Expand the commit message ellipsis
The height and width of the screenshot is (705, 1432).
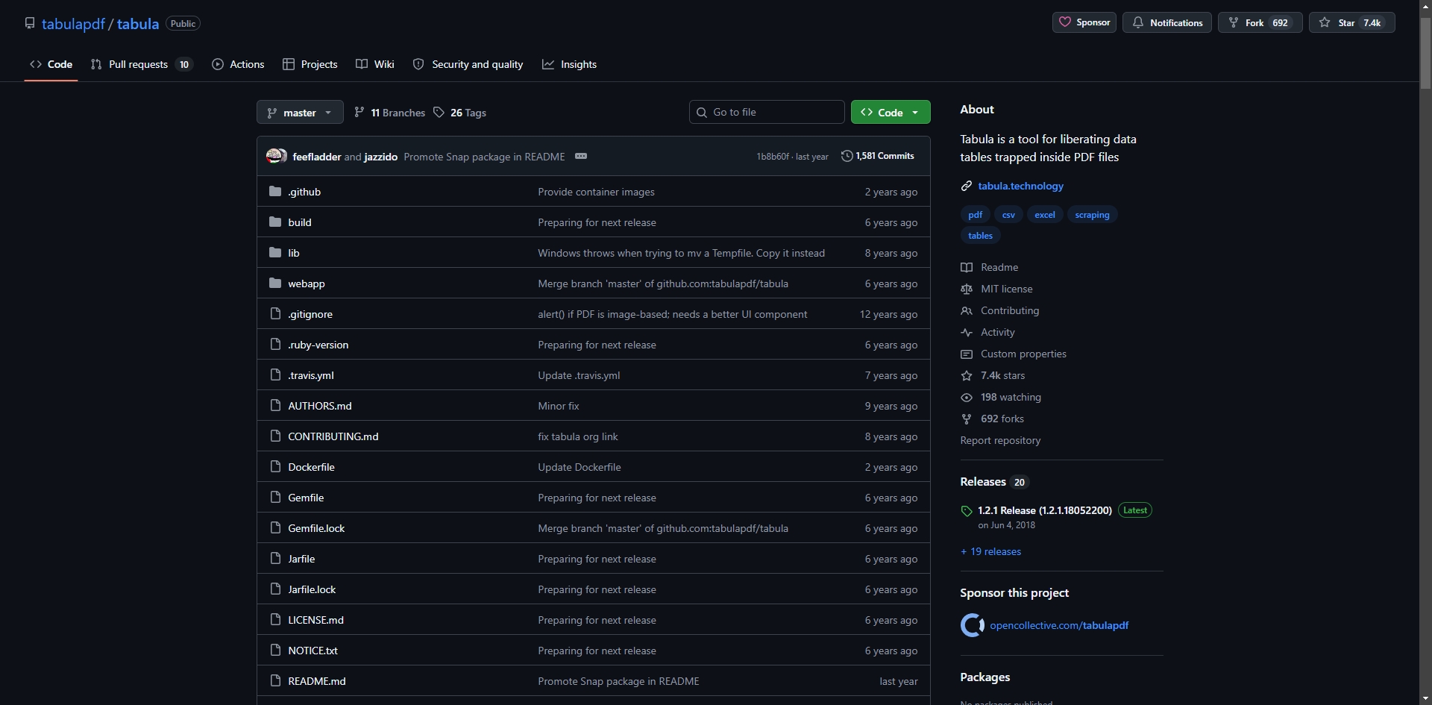(x=581, y=156)
